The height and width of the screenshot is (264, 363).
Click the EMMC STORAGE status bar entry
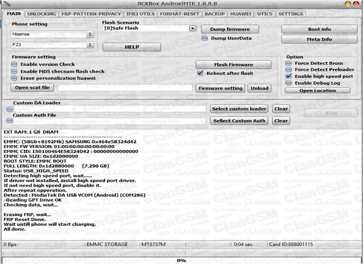click(x=107, y=244)
